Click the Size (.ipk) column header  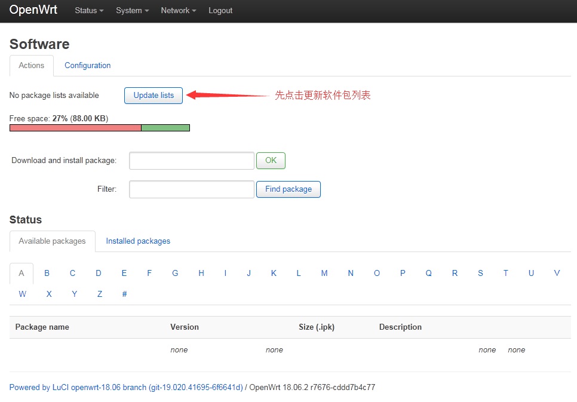pyautogui.click(x=317, y=327)
